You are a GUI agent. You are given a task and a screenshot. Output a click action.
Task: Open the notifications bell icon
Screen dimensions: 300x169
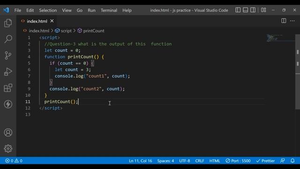click(292, 161)
